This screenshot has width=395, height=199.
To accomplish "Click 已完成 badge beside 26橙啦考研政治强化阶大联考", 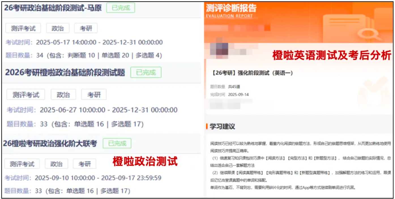I will [117, 143].
